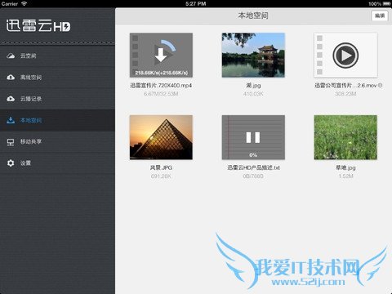
Task: Tap the size text 410.03K
Action: pyautogui.click(x=253, y=94)
